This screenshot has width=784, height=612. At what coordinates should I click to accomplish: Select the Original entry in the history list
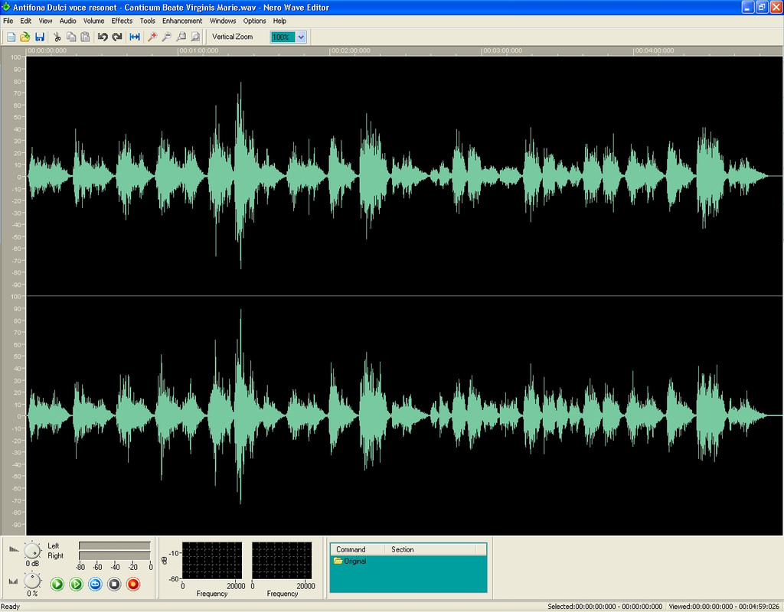point(350,561)
